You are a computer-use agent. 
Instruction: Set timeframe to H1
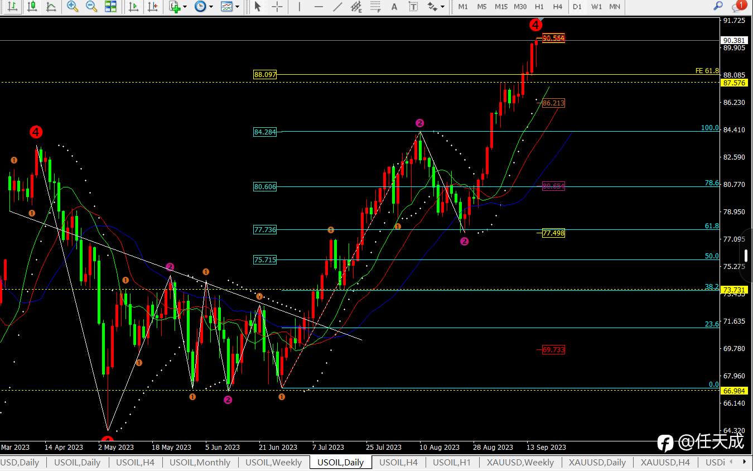539,7
